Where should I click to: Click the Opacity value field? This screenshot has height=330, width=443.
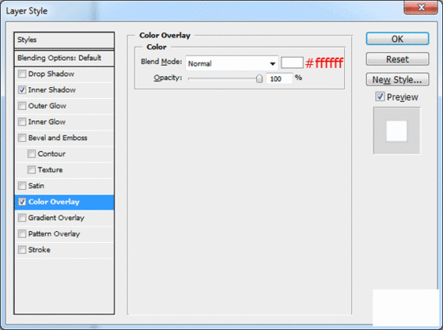[279, 78]
